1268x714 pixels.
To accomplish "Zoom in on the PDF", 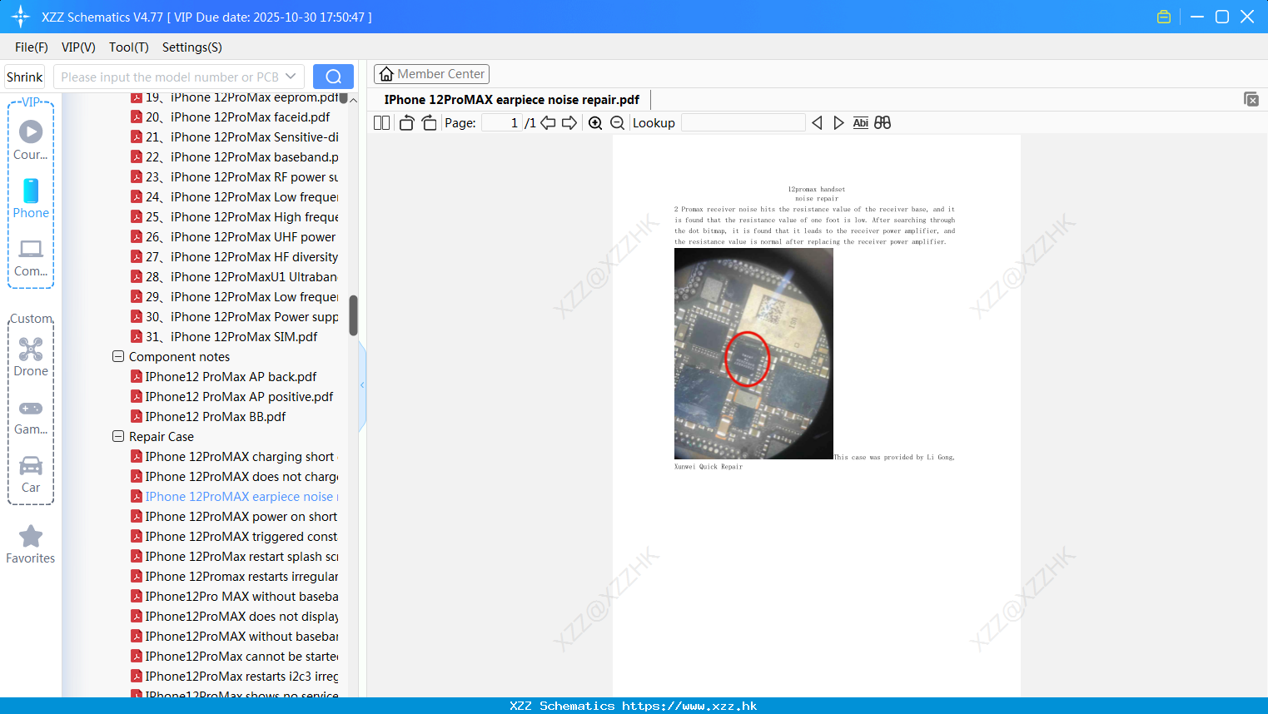I will tap(595, 122).
